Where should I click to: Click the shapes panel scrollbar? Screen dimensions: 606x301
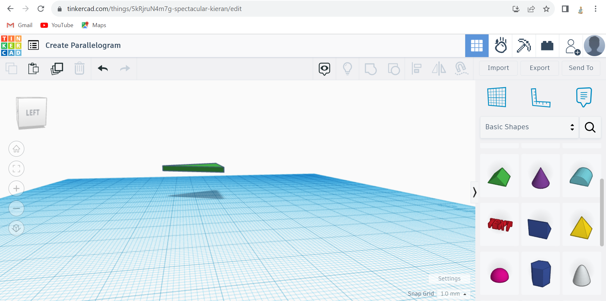coord(602,212)
